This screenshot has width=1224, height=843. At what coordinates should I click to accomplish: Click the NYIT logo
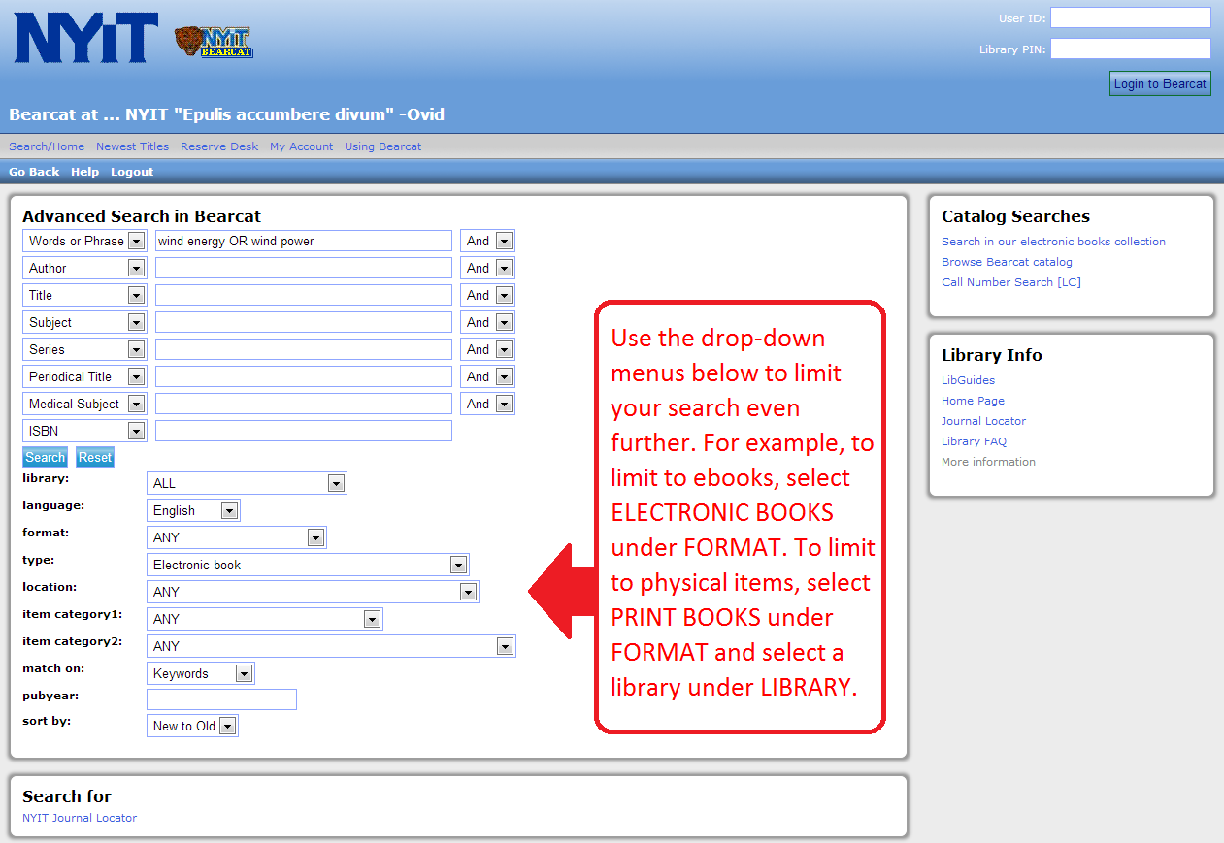point(85,39)
